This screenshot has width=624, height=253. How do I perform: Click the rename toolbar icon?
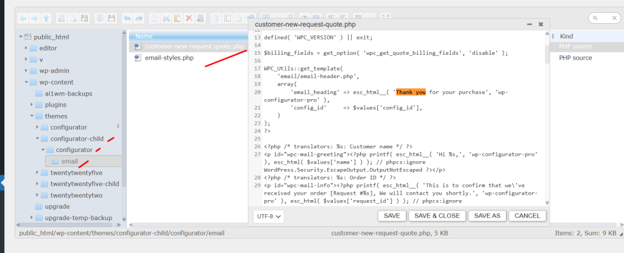(228, 18)
